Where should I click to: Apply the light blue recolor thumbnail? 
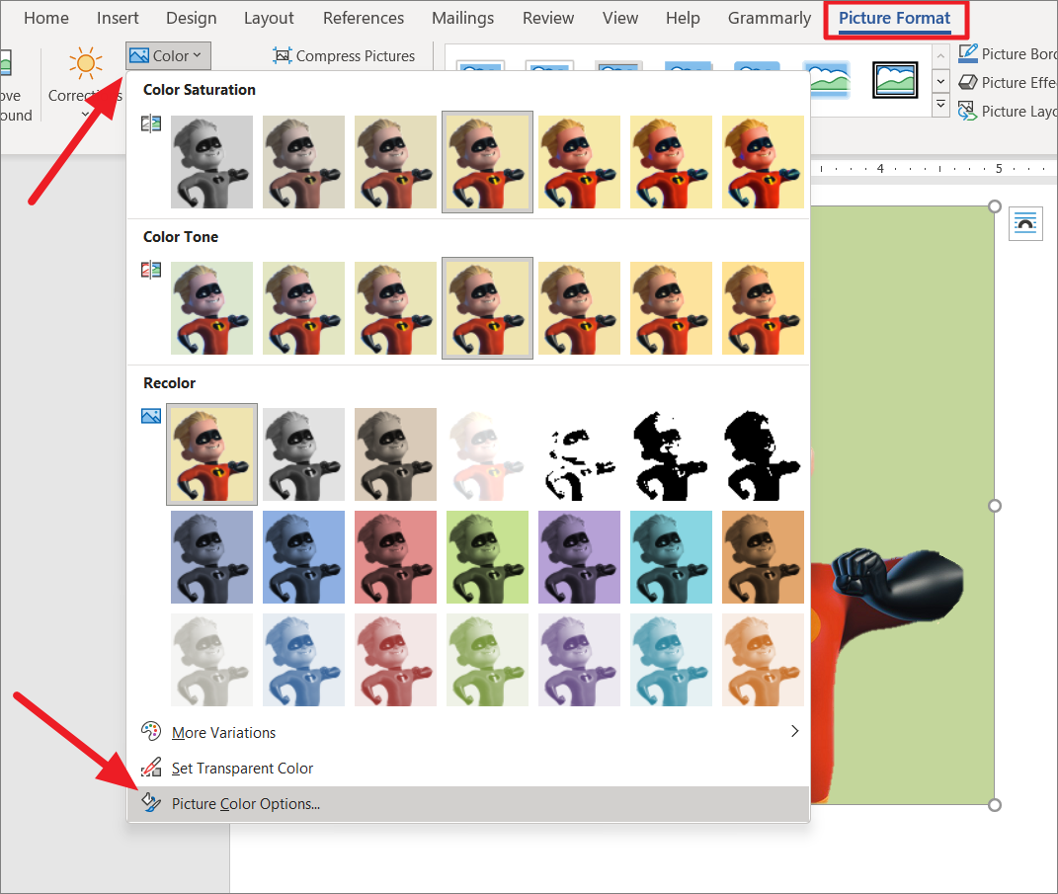pos(303,660)
